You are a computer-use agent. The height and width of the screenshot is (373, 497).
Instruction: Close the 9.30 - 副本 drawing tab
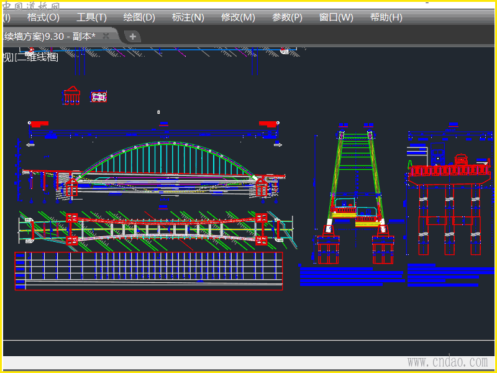click(106, 36)
